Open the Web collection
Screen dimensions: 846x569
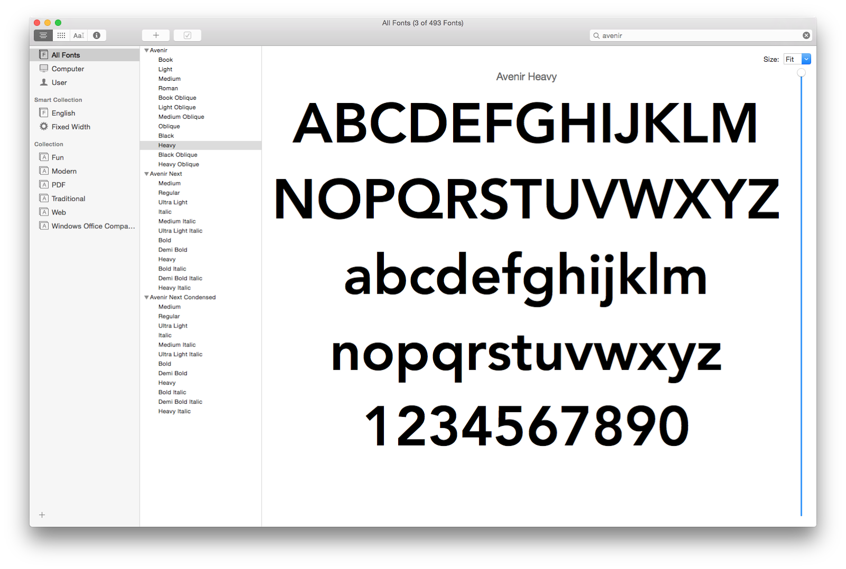85,212
